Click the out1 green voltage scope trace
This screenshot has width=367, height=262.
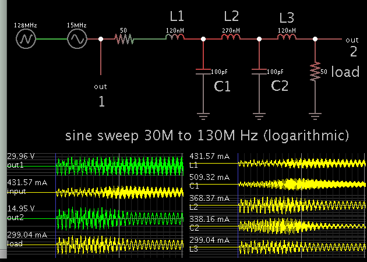point(119,166)
